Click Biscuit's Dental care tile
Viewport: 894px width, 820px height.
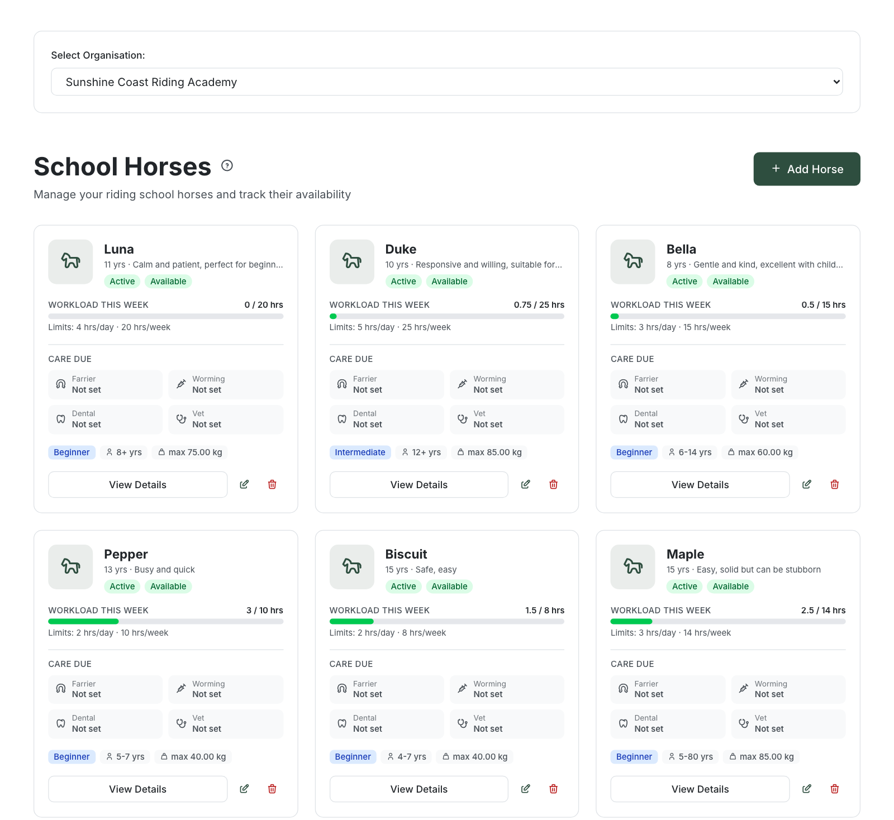pyautogui.click(x=386, y=724)
